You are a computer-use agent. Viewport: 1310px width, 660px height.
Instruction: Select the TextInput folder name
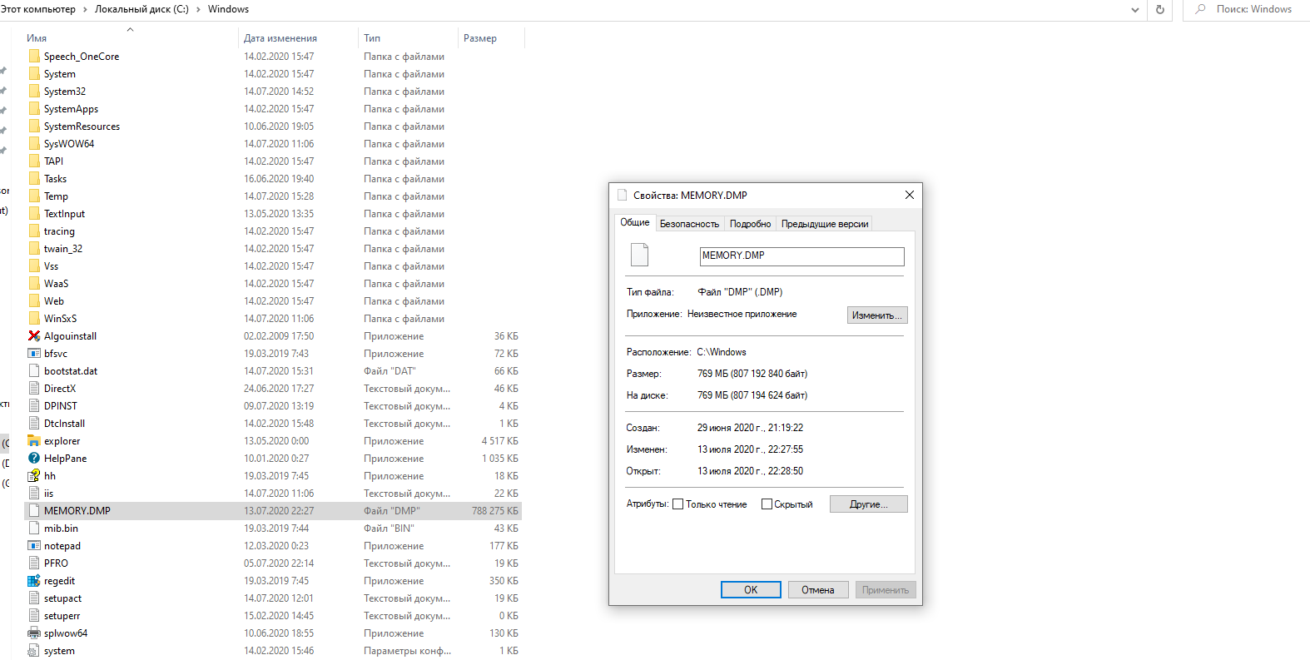[x=64, y=214]
